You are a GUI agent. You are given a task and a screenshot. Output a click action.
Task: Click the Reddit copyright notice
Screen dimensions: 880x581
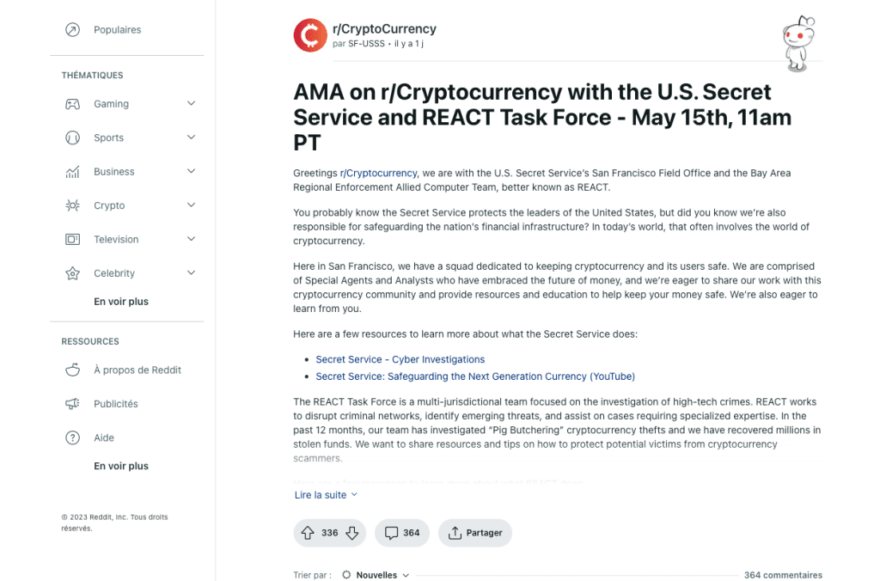(x=114, y=523)
